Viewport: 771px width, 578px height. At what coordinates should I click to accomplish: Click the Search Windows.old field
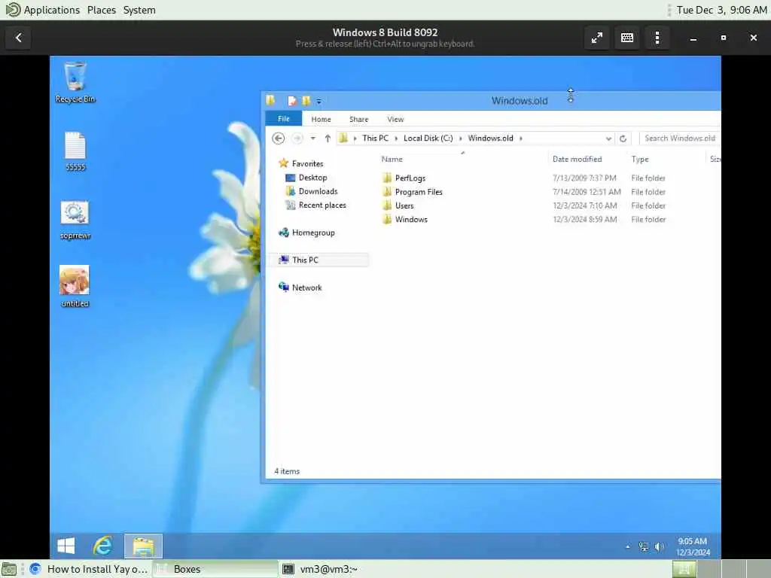(x=680, y=138)
